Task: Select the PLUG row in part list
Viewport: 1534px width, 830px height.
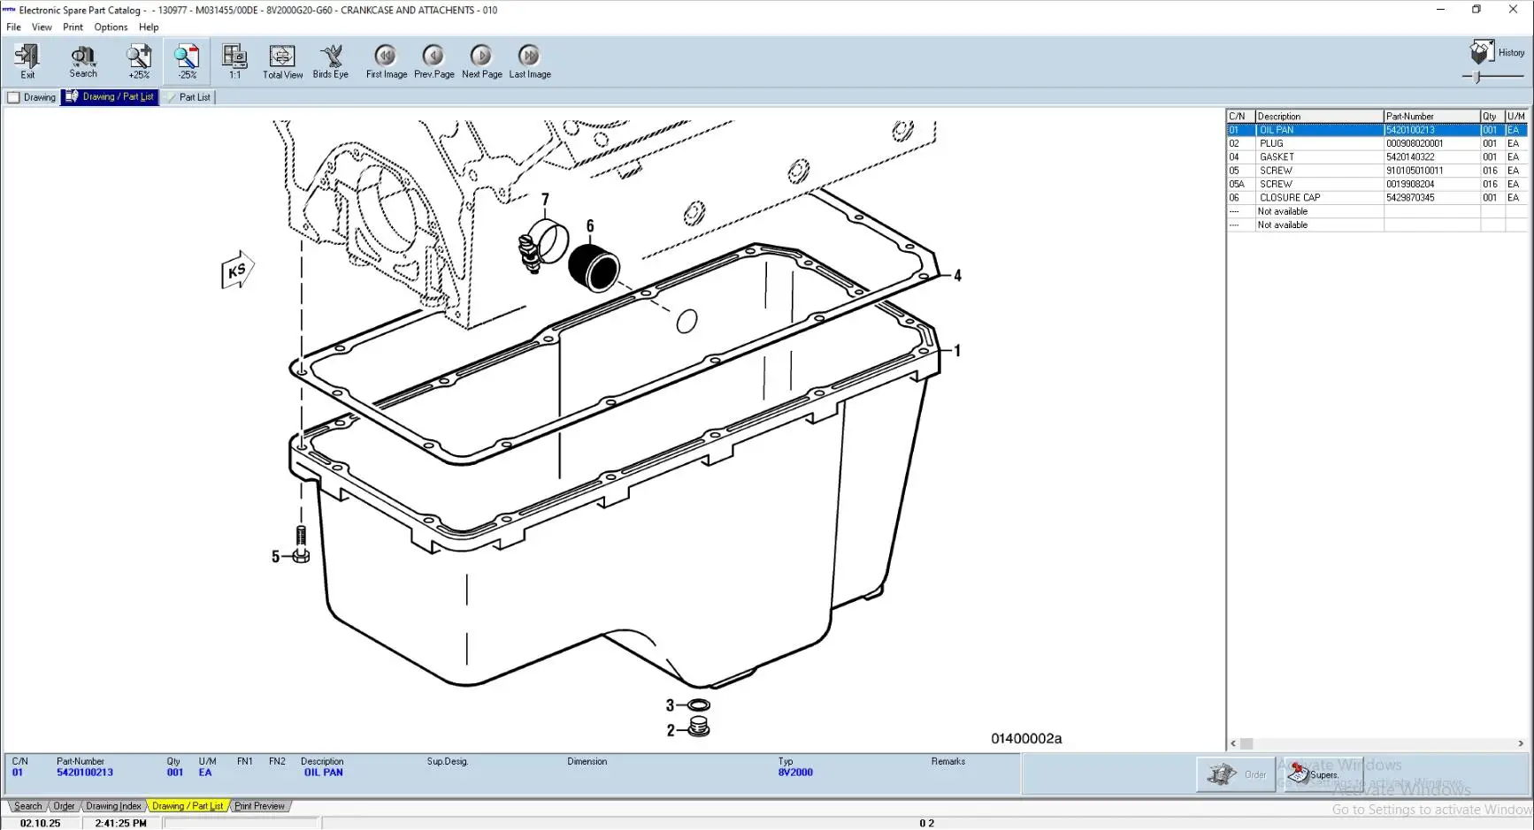Action: [x=1377, y=143]
